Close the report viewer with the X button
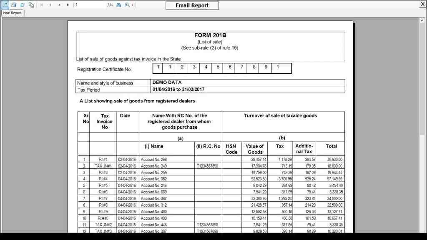The width and height of the screenshot is (427, 240). [422, 4]
